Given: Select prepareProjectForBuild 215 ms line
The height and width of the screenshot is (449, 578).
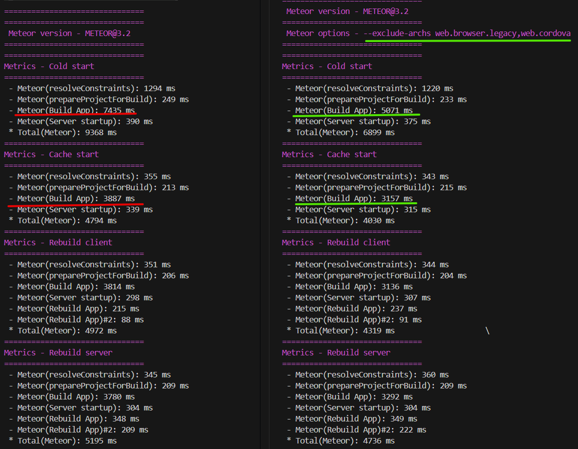Looking at the screenshot, I should tap(377, 188).
